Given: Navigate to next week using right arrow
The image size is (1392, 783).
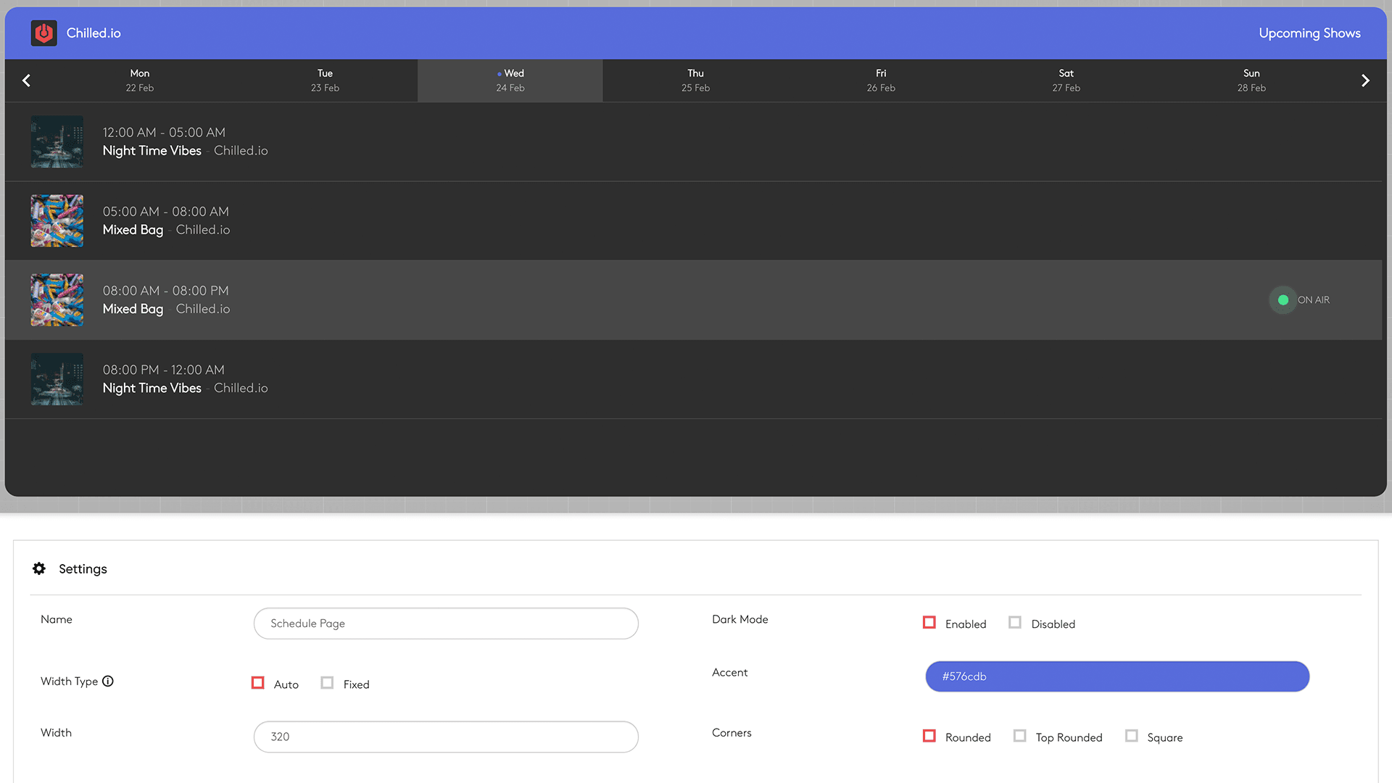Looking at the screenshot, I should click(1366, 80).
